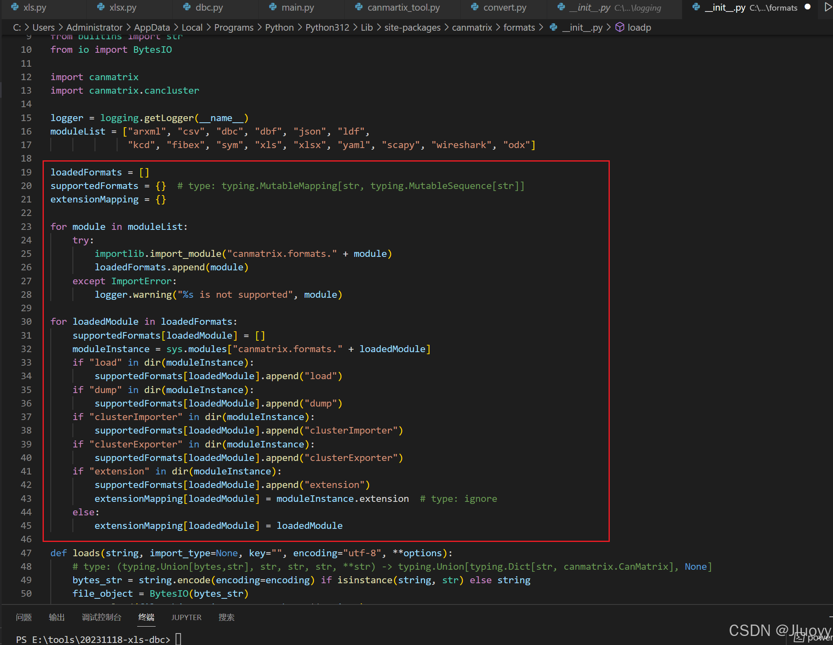The image size is (833, 645).
Task: Click the Python icon before __init__.py in breadcrumb
Action: point(553,27)
